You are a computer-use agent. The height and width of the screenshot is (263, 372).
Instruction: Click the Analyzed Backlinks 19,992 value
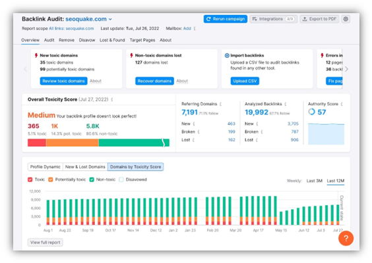click(x=257, y=112)
